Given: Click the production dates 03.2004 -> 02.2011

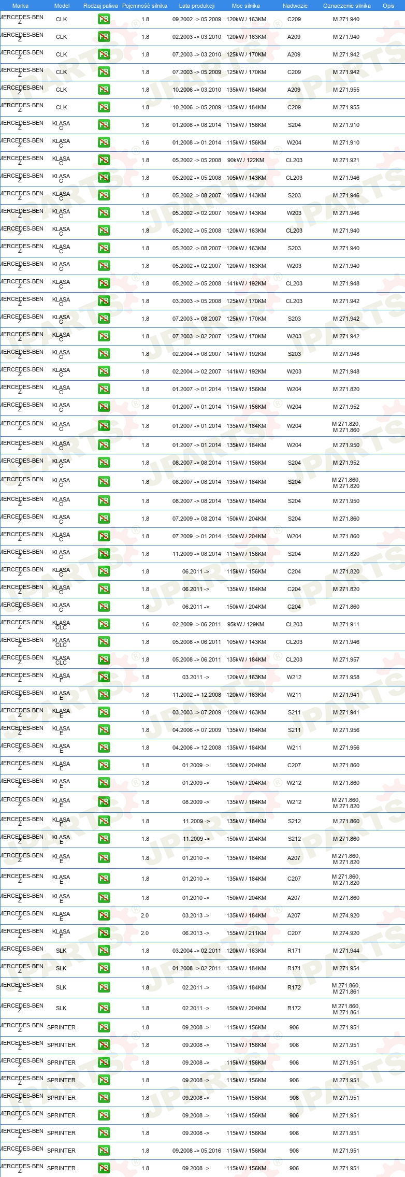Looking at the screenshot, I should 197,951.
